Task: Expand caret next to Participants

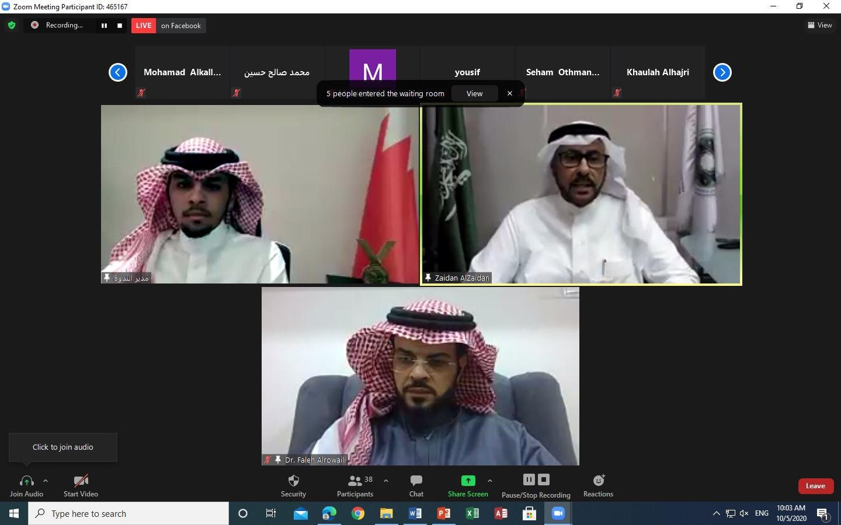Action: (386, 481)
